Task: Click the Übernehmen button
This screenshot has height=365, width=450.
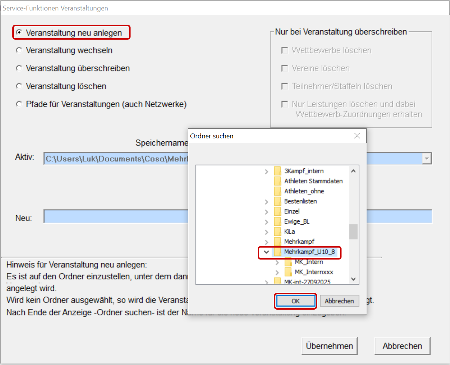Action: 329,346
